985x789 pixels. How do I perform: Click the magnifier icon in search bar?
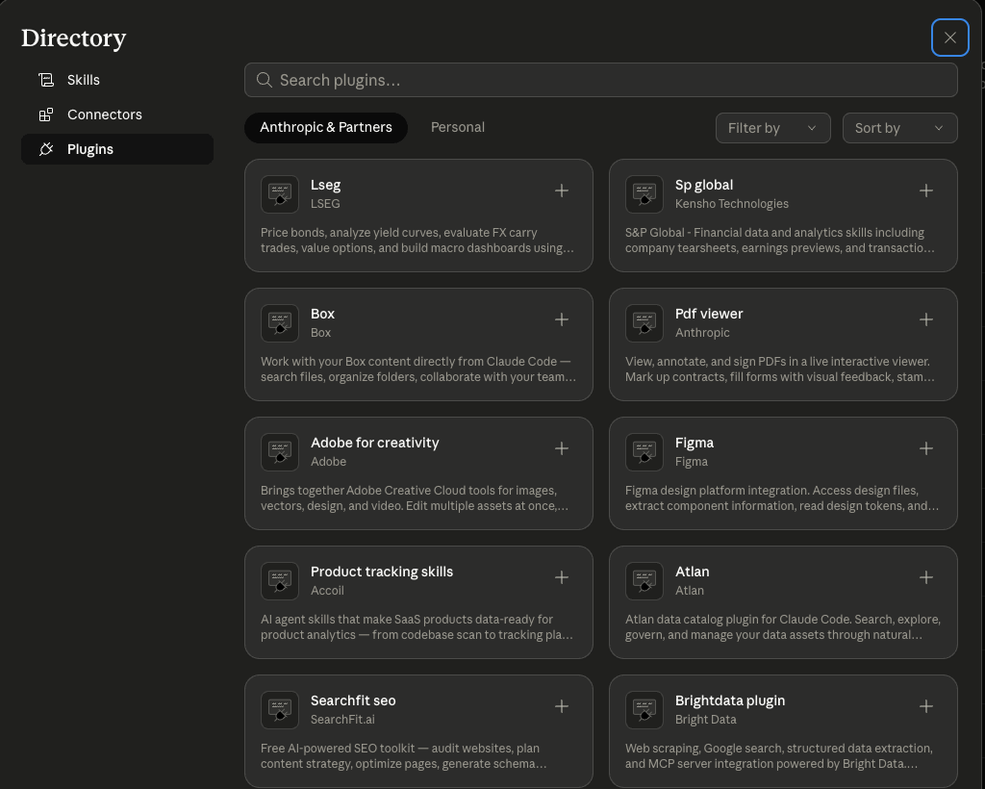[265, 80]
